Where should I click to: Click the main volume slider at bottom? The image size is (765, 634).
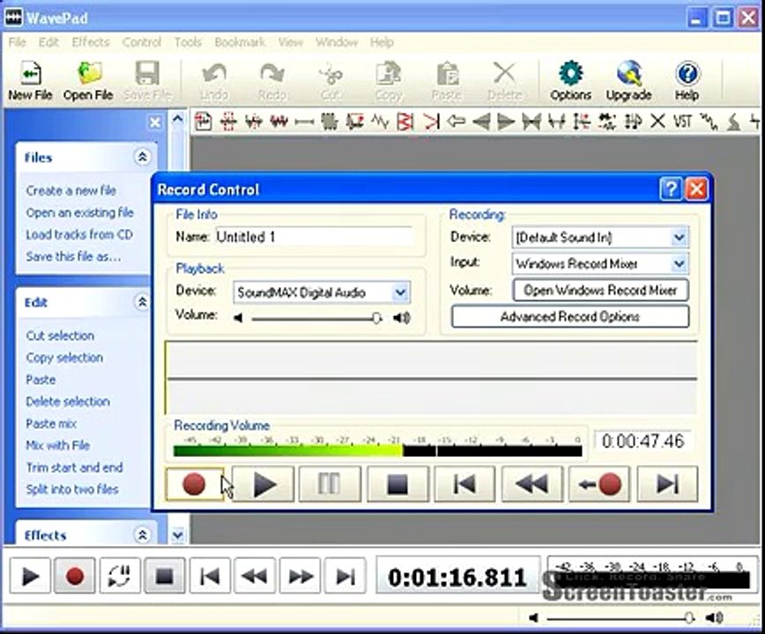click(x=620, y=618)
